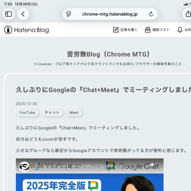Viewport: 191px width, 191px height.
Task: Select the chrome-mtg.hatenablog.jp address field
Action: tap(110, 14)
